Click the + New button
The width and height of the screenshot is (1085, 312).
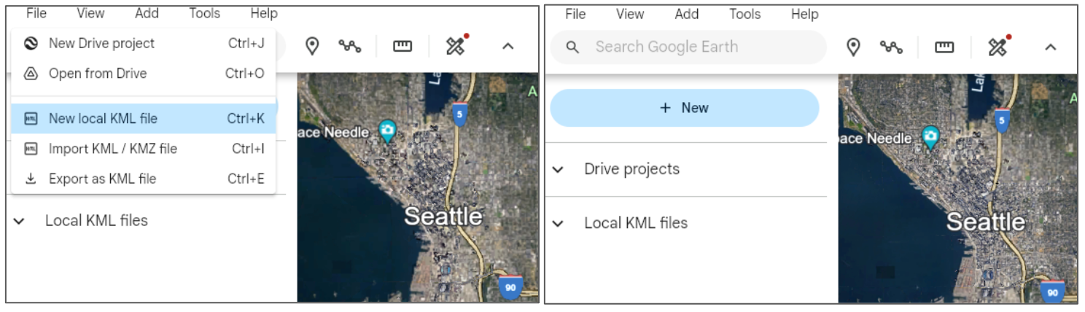click(x=685, y=108)
